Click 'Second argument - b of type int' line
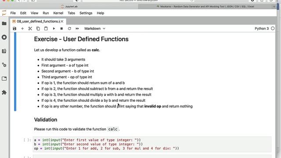This screenshot has width=281, height=158. 68,71
